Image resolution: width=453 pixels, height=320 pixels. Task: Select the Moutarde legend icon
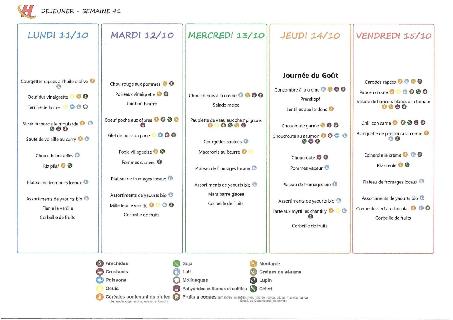(x=253, y=263)
